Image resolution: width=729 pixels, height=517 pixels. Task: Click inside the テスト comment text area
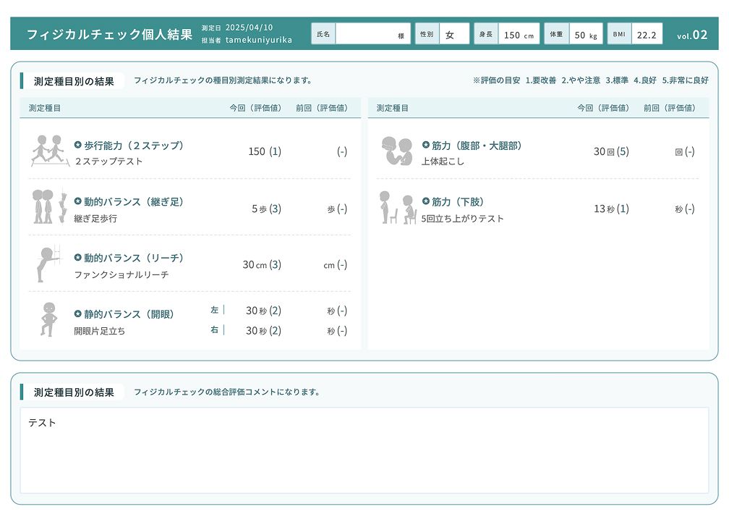click(x=364, y=450)
